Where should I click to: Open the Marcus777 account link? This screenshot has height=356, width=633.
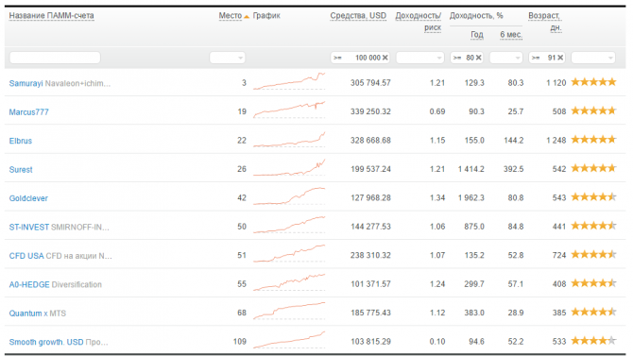(28, 111)
